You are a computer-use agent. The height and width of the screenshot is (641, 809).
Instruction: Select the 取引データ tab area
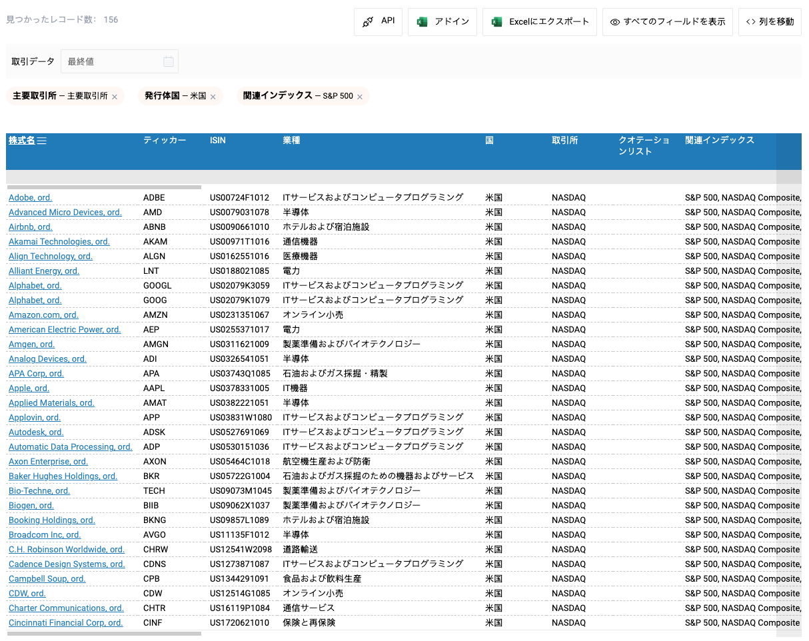point(33,61)
